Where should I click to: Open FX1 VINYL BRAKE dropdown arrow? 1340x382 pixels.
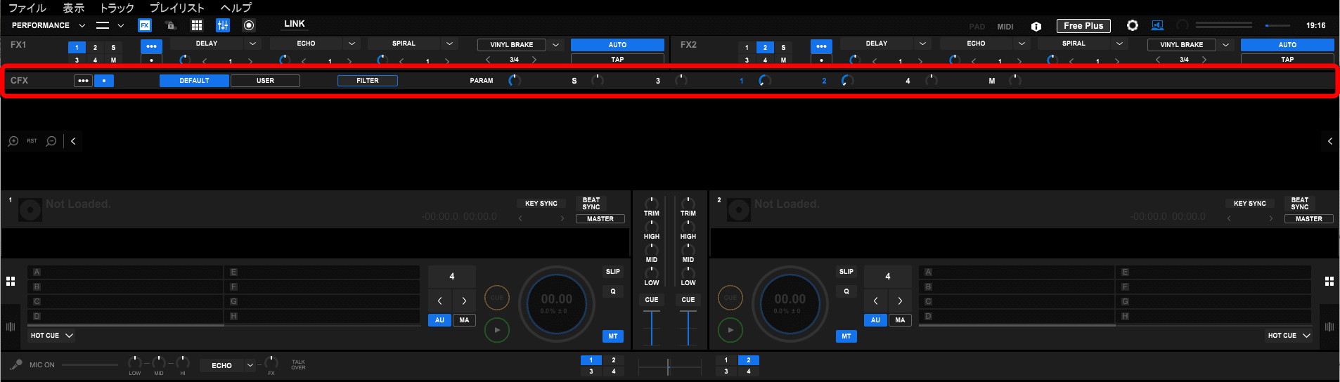coord(555,45)
